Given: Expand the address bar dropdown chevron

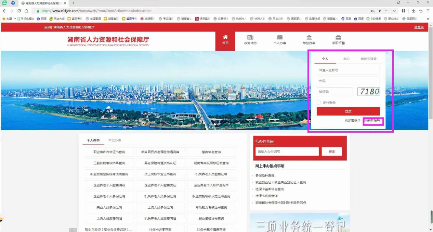Looking at the screenshot, I should [x=394, y=11].
